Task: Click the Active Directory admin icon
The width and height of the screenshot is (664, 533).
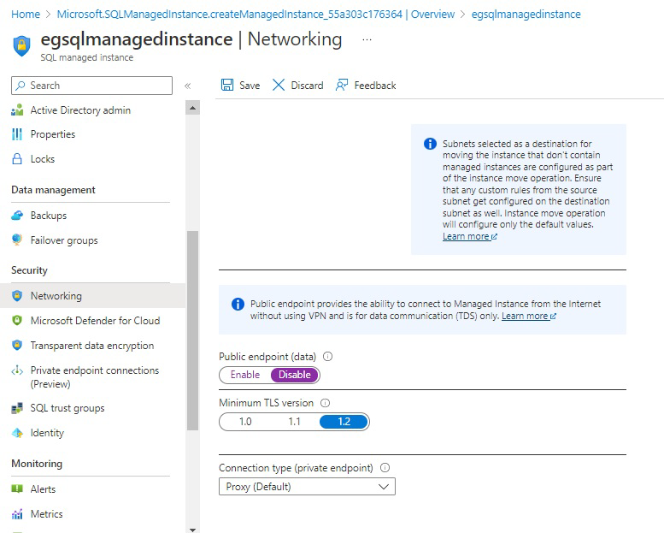Action: point(17,110)
